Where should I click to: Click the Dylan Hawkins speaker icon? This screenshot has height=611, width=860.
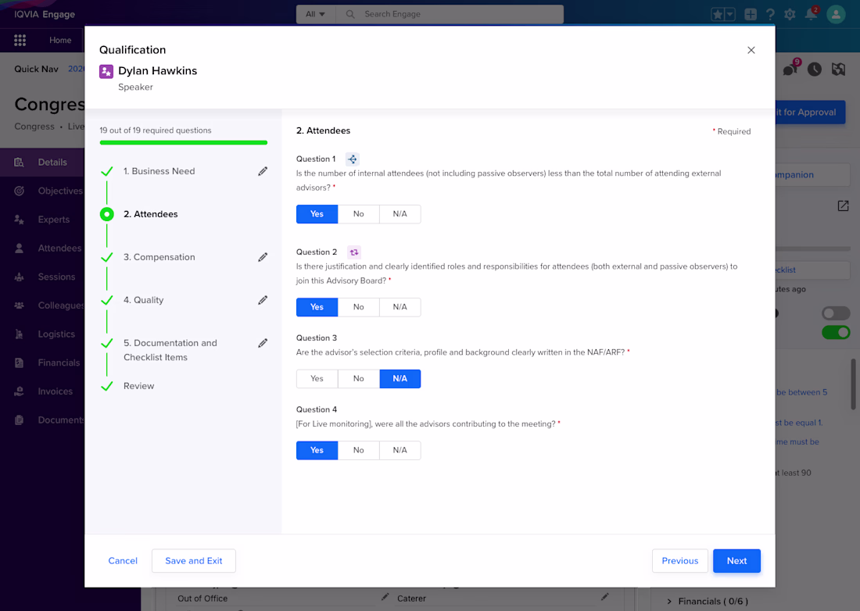tap(106, 71)
